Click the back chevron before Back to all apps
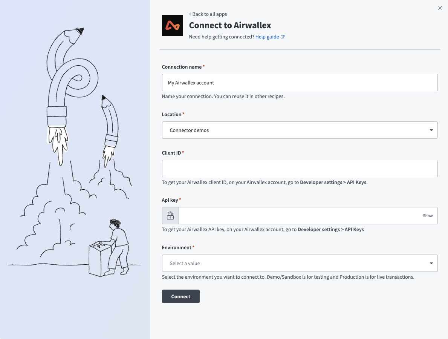This screenshot has width=448, height=339. click(x=190, y=14)
